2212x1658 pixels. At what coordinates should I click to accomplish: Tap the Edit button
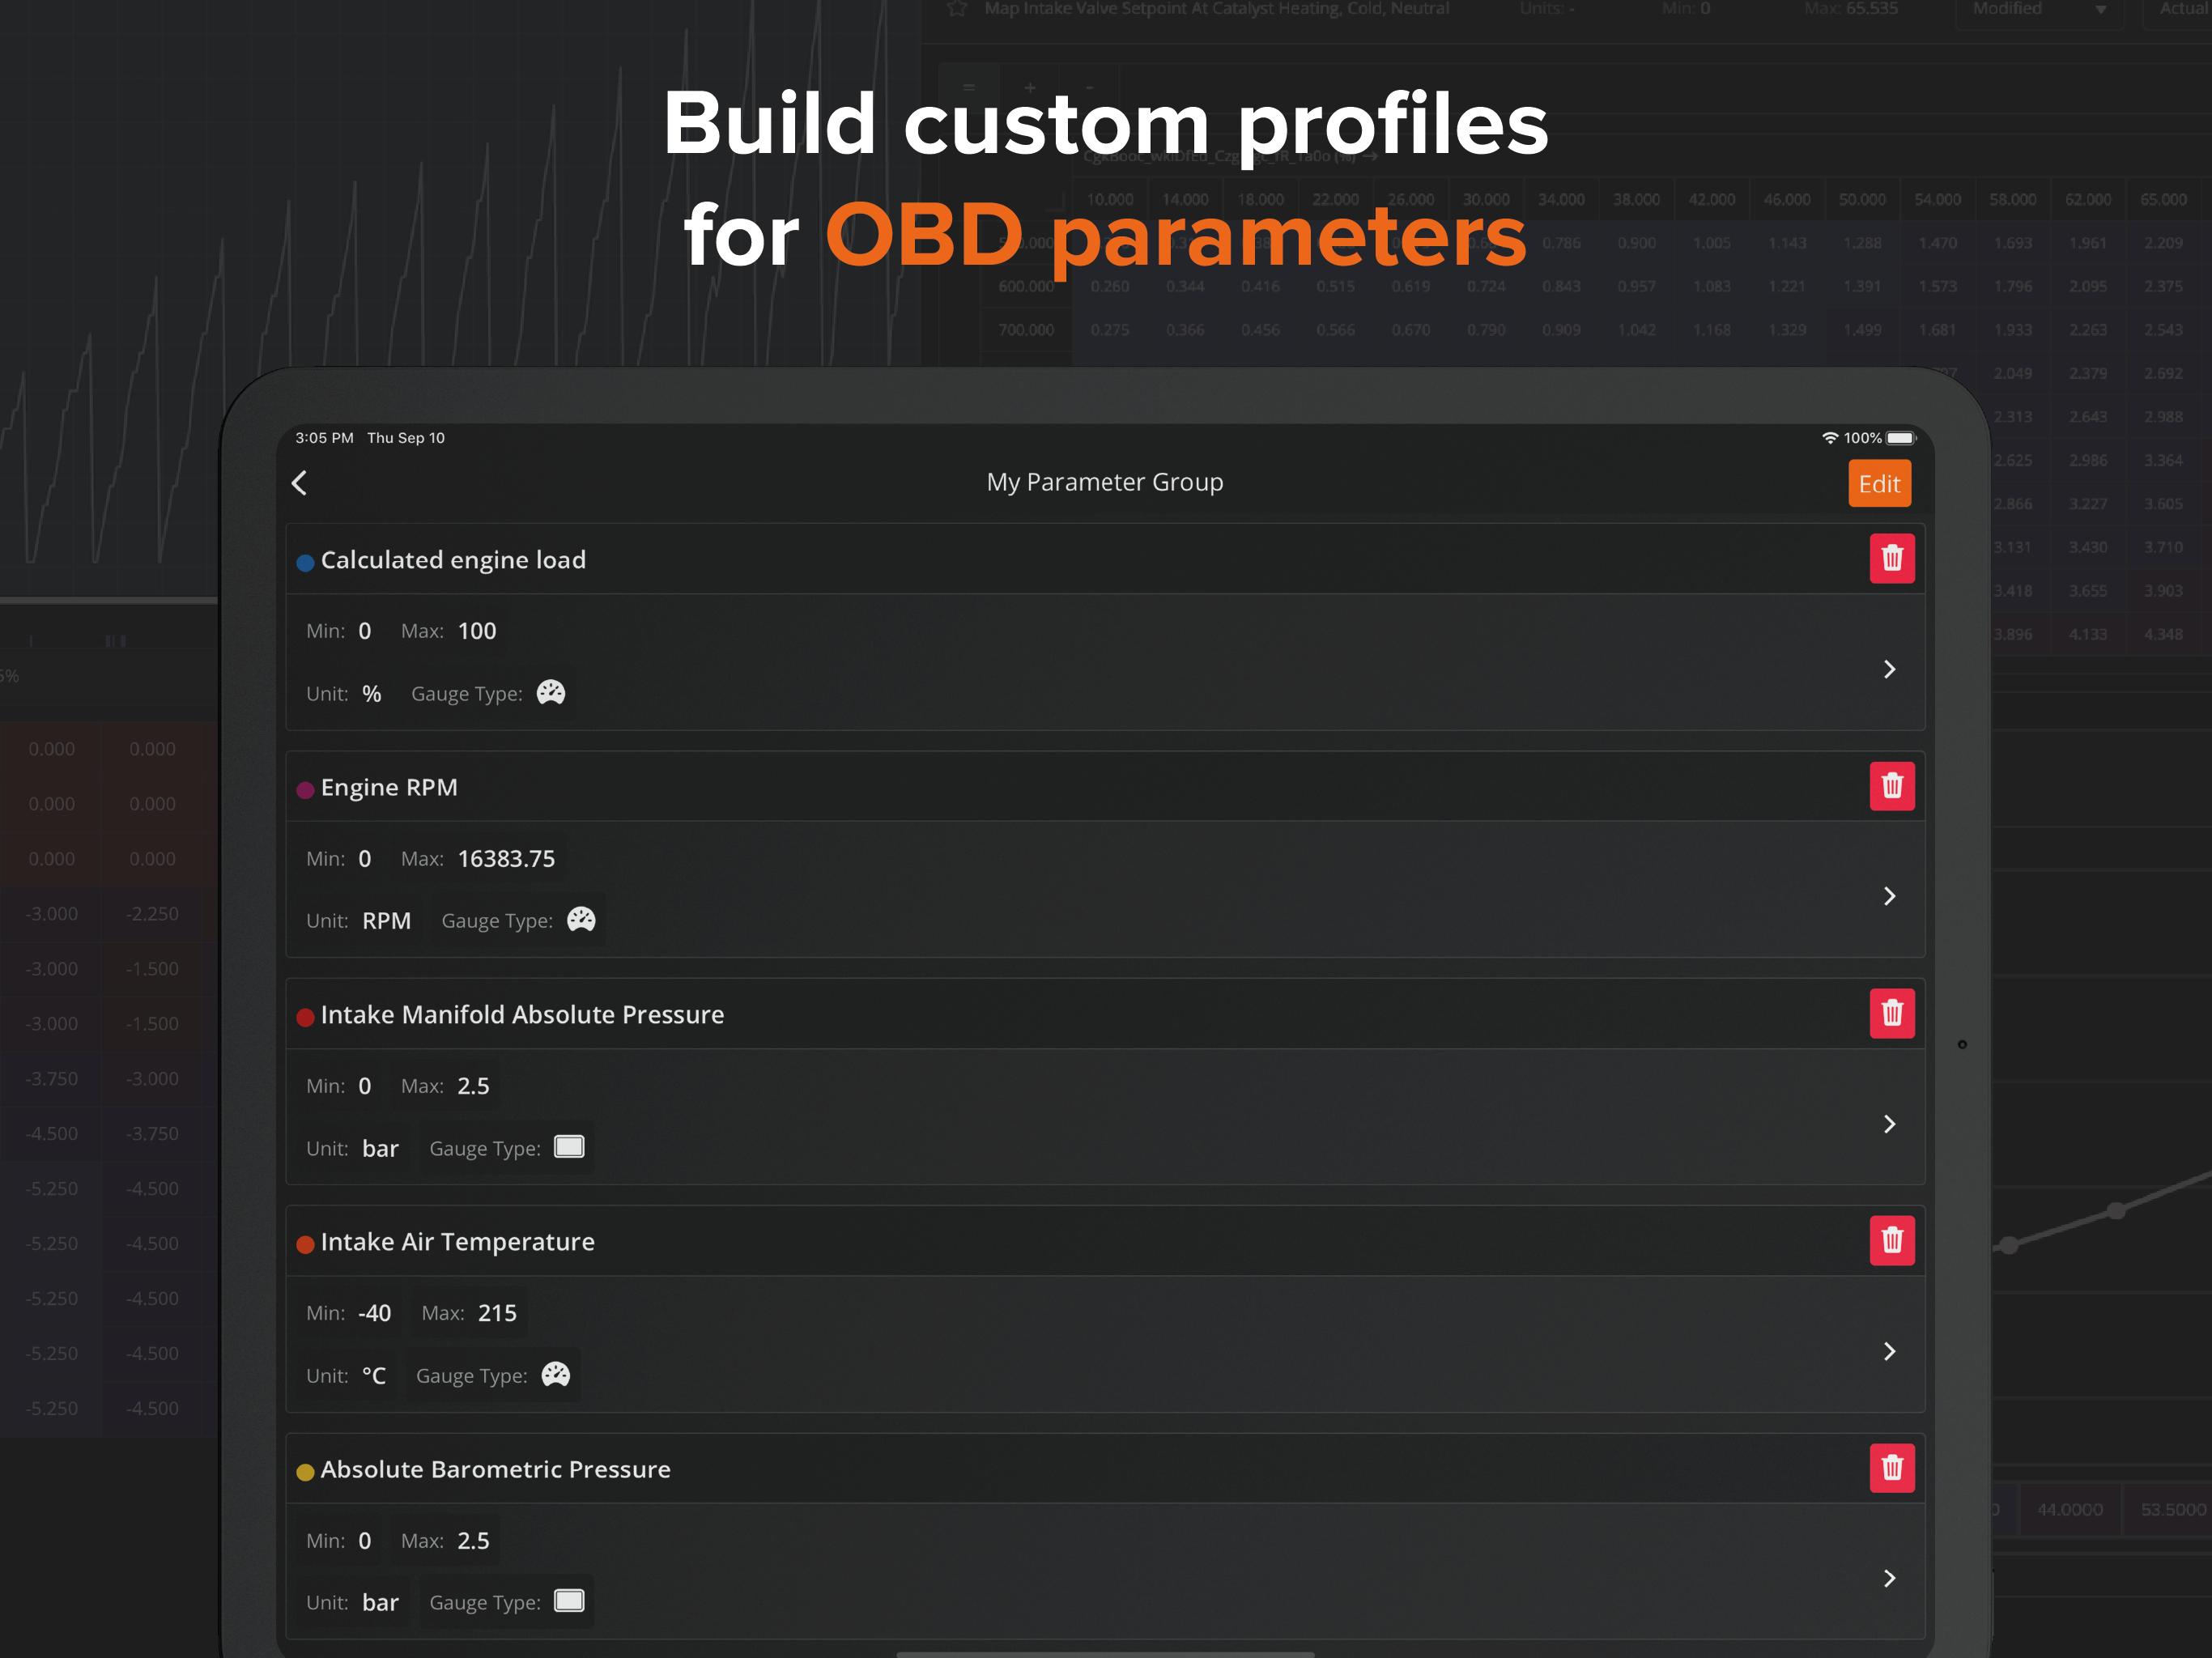pos(1879,484)
